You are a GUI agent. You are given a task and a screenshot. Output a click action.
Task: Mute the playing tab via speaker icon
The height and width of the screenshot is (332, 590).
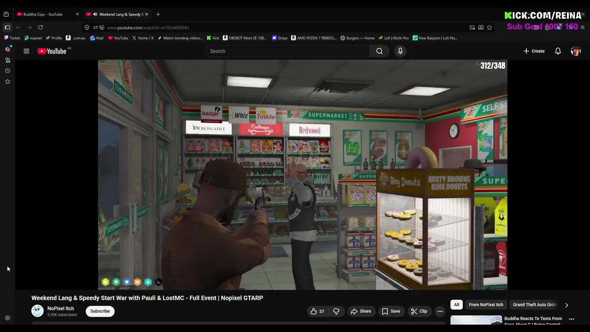[x=95, y=14]
